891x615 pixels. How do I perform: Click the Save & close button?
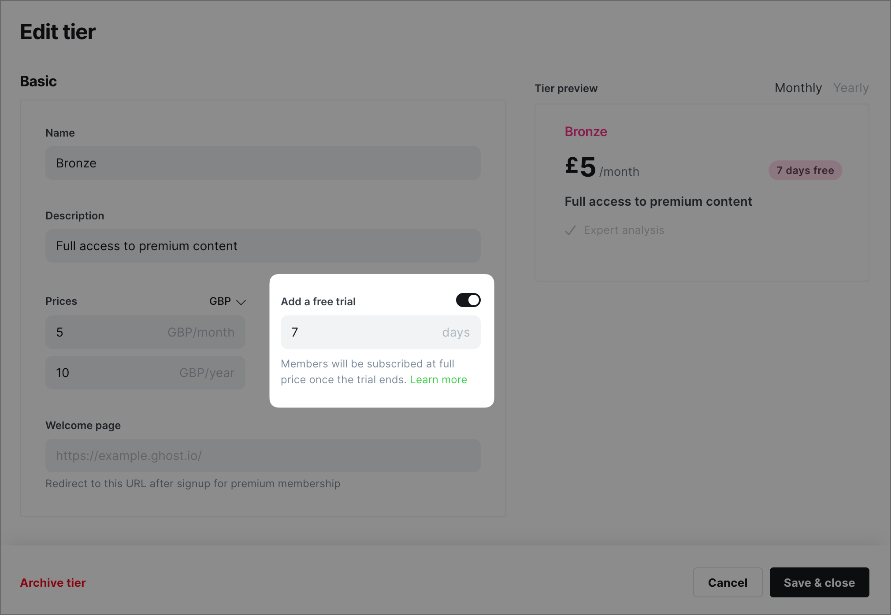pyautogui.click(x=819, y=582)
